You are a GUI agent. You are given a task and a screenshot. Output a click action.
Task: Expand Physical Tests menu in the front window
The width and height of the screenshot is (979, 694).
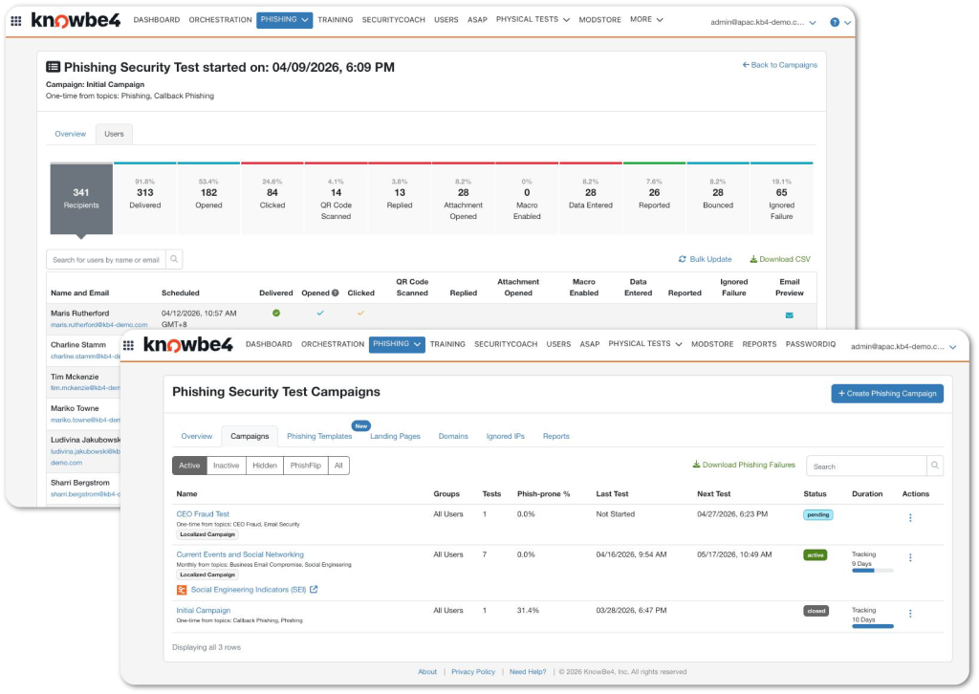pos(645,344)
